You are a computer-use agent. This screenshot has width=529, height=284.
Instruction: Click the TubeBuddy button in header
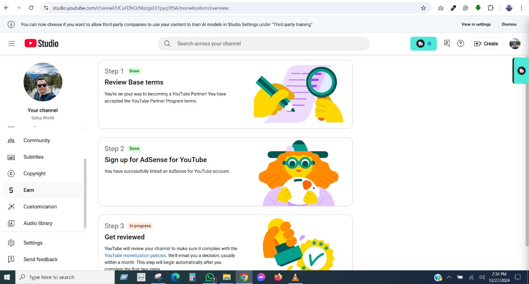coord(424,43)
